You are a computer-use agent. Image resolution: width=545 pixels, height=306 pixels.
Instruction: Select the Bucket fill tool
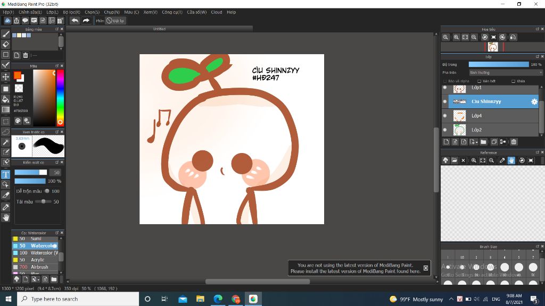pyautogui.click(x=5, y=99)
